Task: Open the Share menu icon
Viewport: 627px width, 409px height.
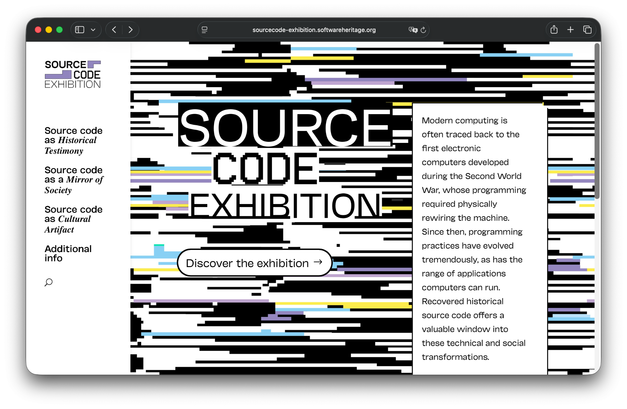Action: [554, 30]
